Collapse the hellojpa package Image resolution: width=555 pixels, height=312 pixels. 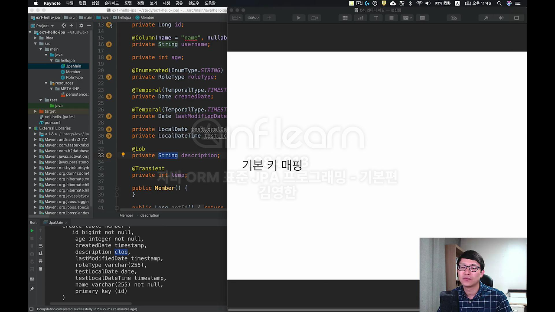pyautogui.click(x=51, y=60)
